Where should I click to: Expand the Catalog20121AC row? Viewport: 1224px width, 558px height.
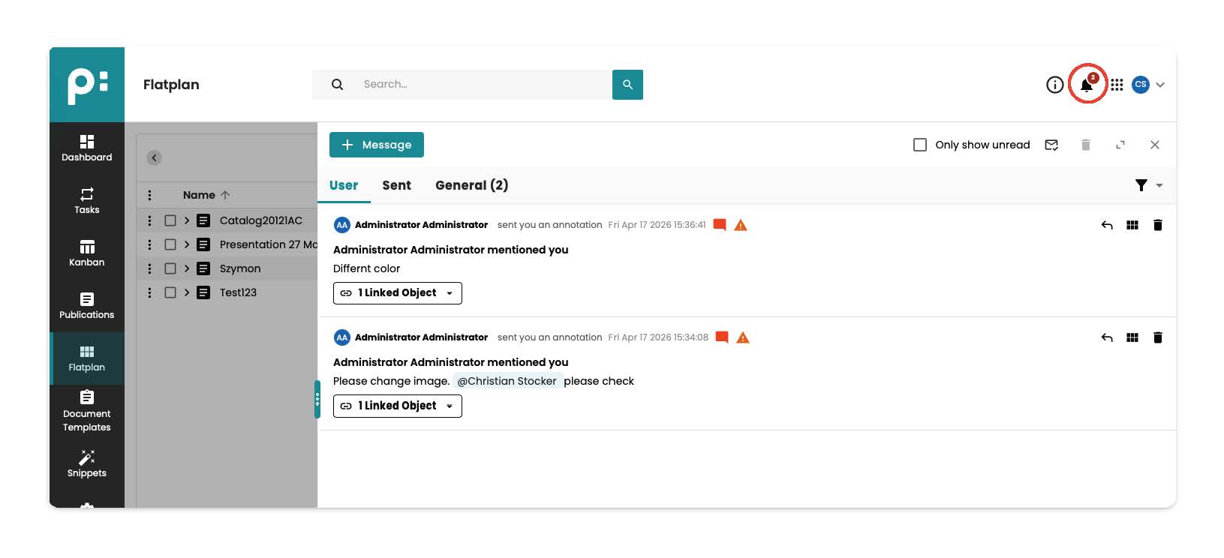(187, 220)
